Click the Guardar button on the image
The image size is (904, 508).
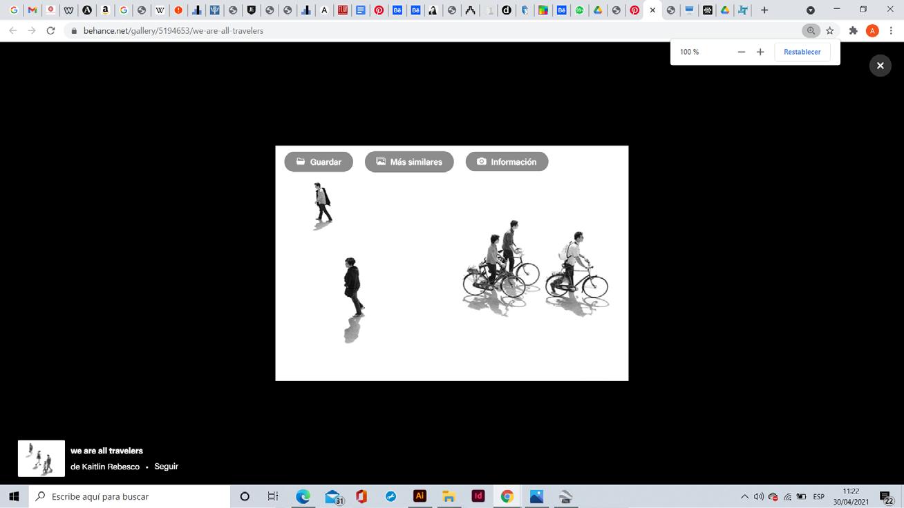319,162
